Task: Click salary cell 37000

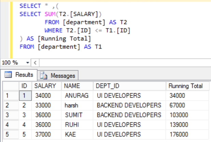Action: 46,135
